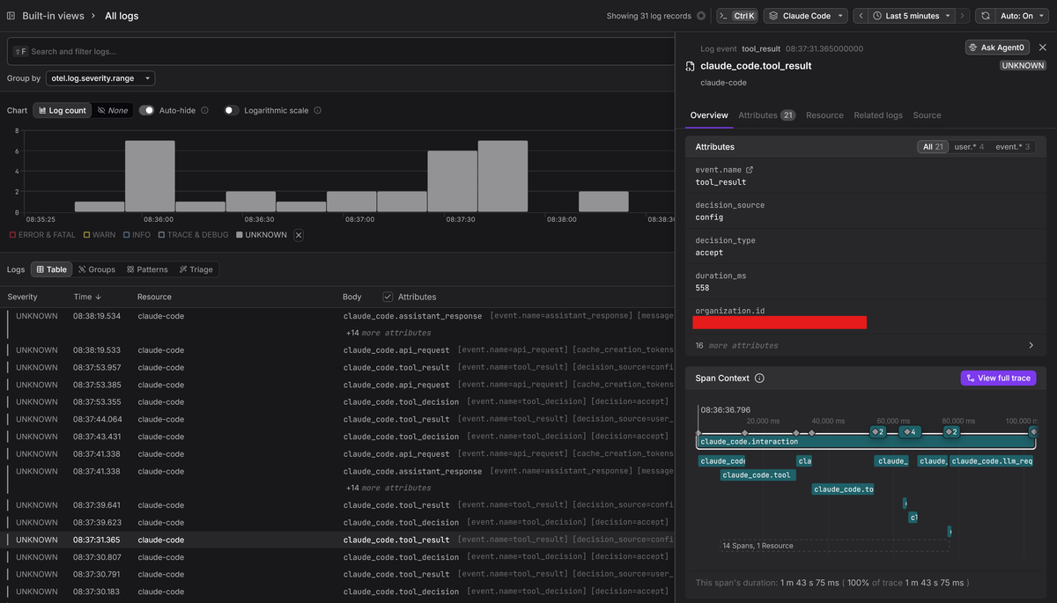
Task: Click the external link icon beside event.name
Action: coord(750,170)
